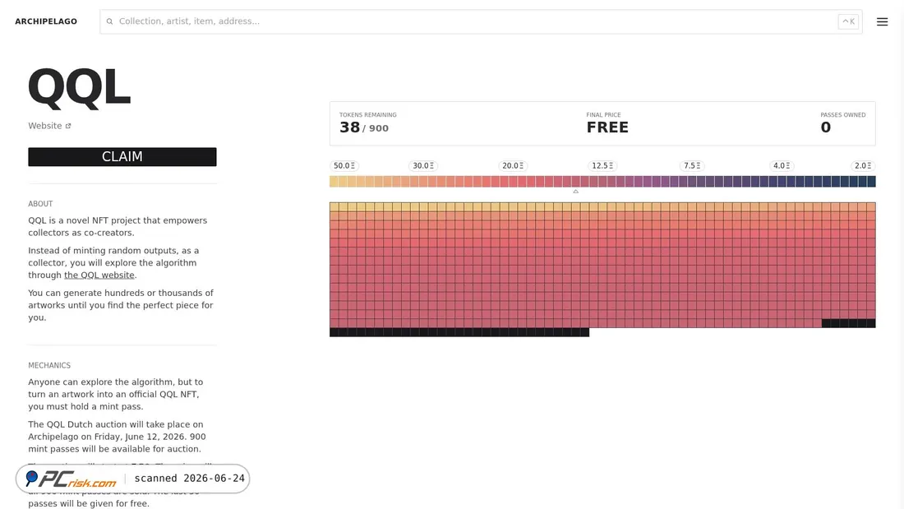The width and height of the screenshot is (904, 509).
Task: Go to the ARCHIPELAGO home logo
Action: coord(46,21)
